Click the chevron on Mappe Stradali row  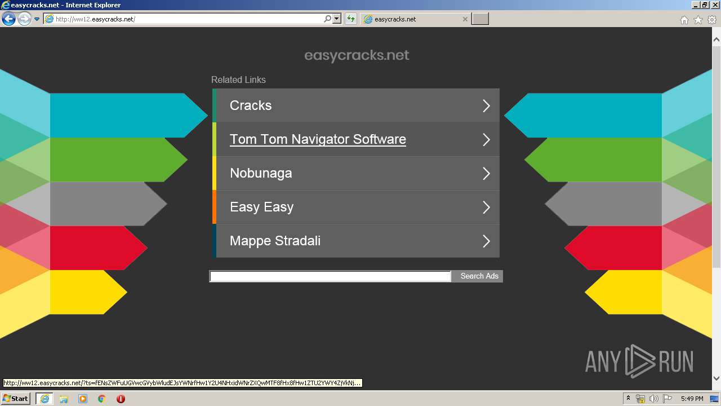pos(486,241)
